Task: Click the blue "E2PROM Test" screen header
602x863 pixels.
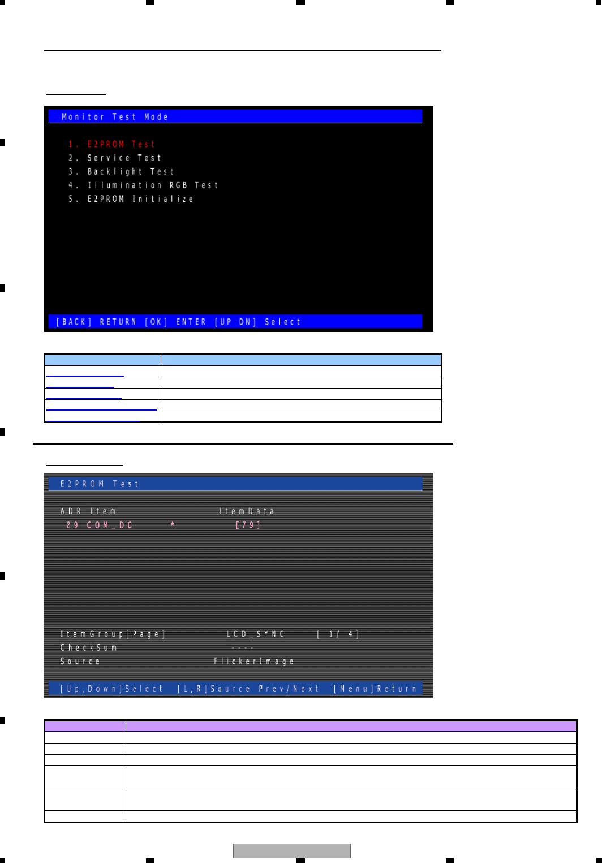Action: [x=235, y=484]
